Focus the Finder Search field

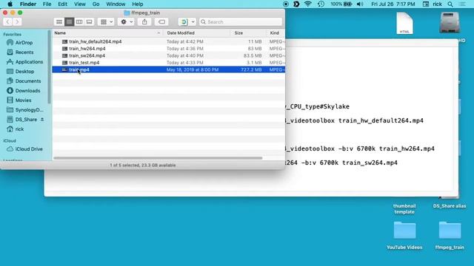[241, 21]
